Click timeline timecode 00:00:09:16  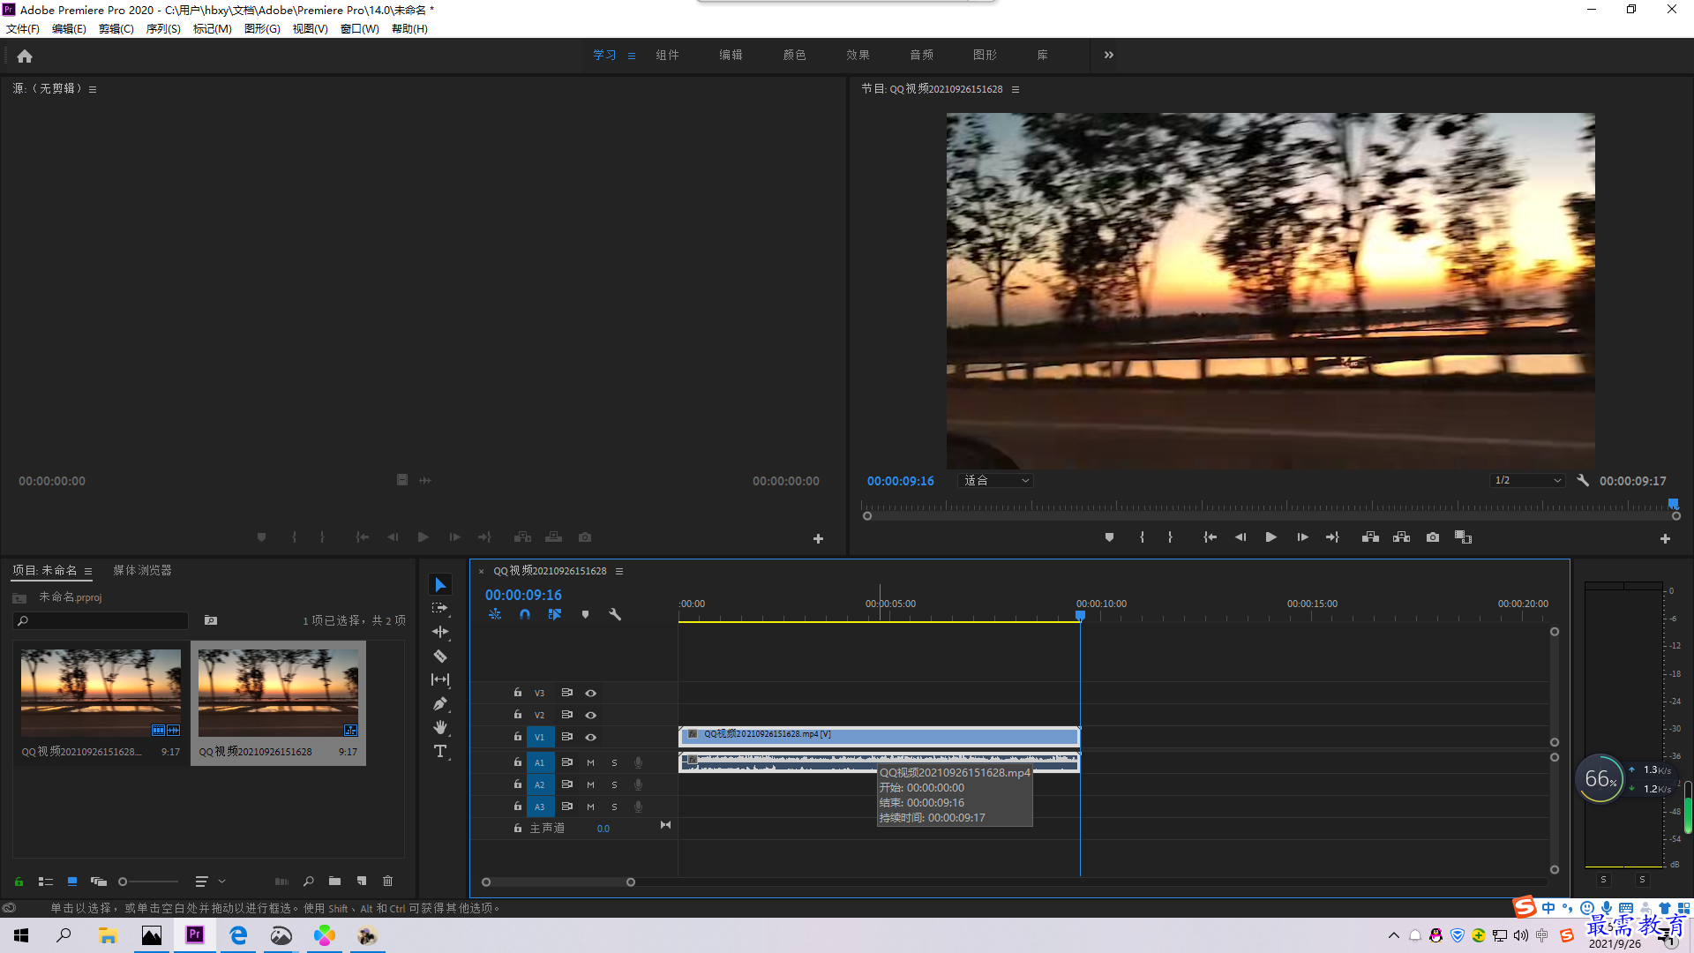pos(523,596)
